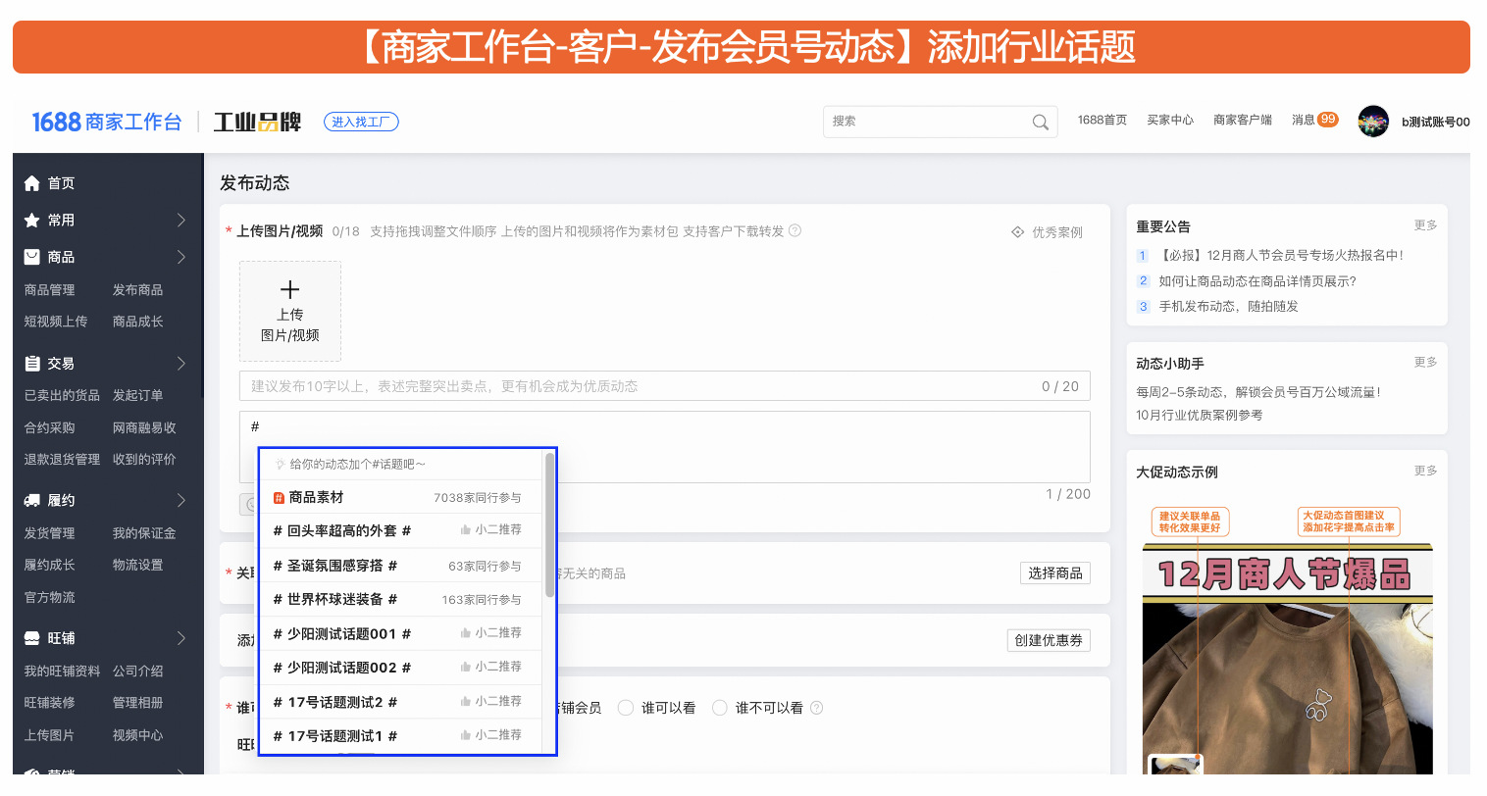
Task: Click the 创建优惠券 button
Action: click(x=1048, y=640)
